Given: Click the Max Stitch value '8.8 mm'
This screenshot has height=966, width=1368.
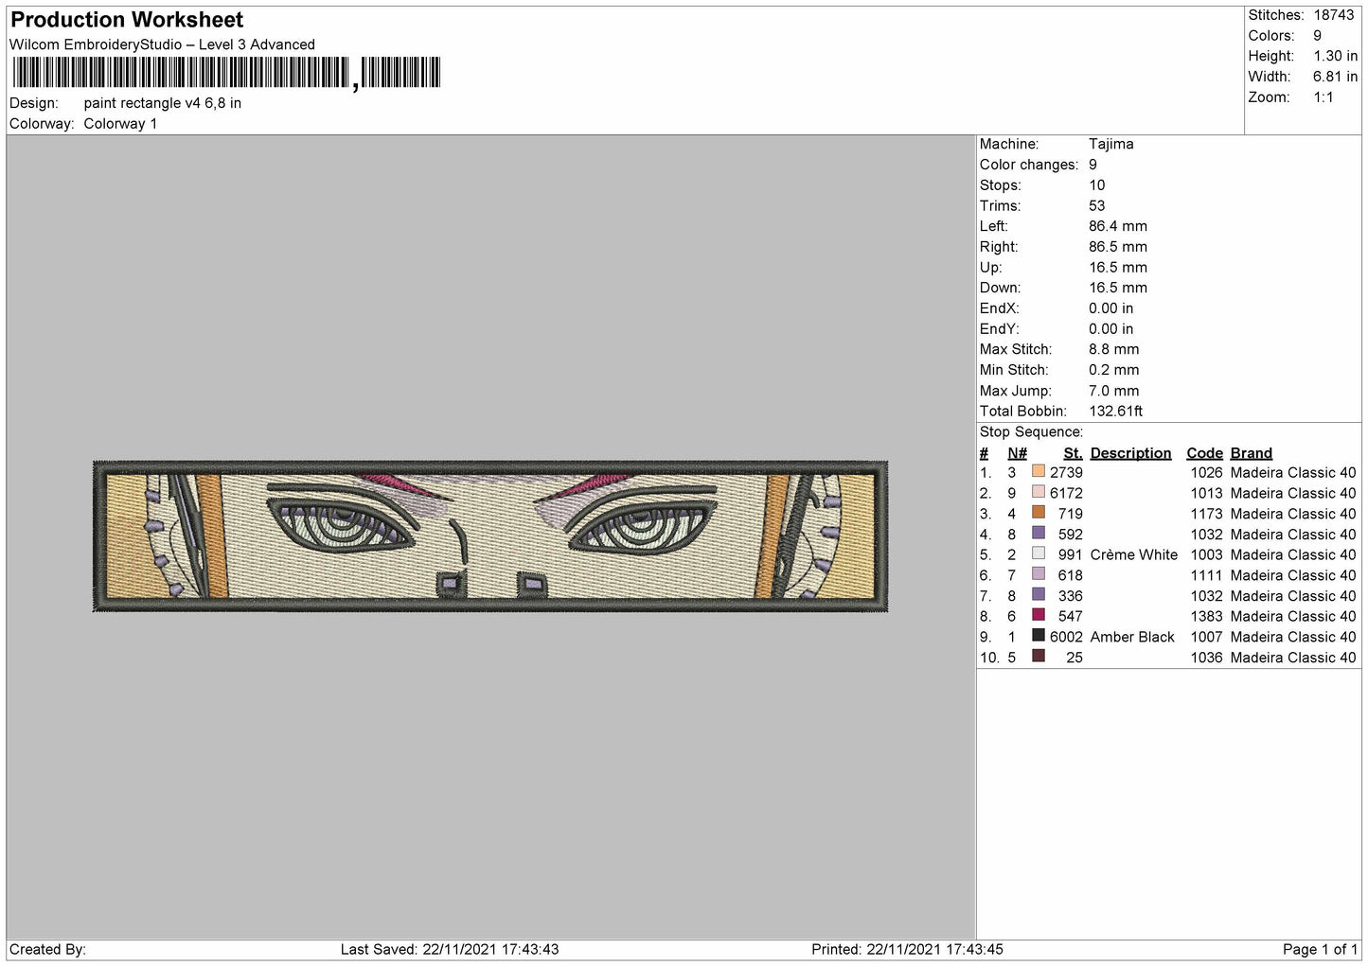Looking at the screenshot, I should [1114, 349].
